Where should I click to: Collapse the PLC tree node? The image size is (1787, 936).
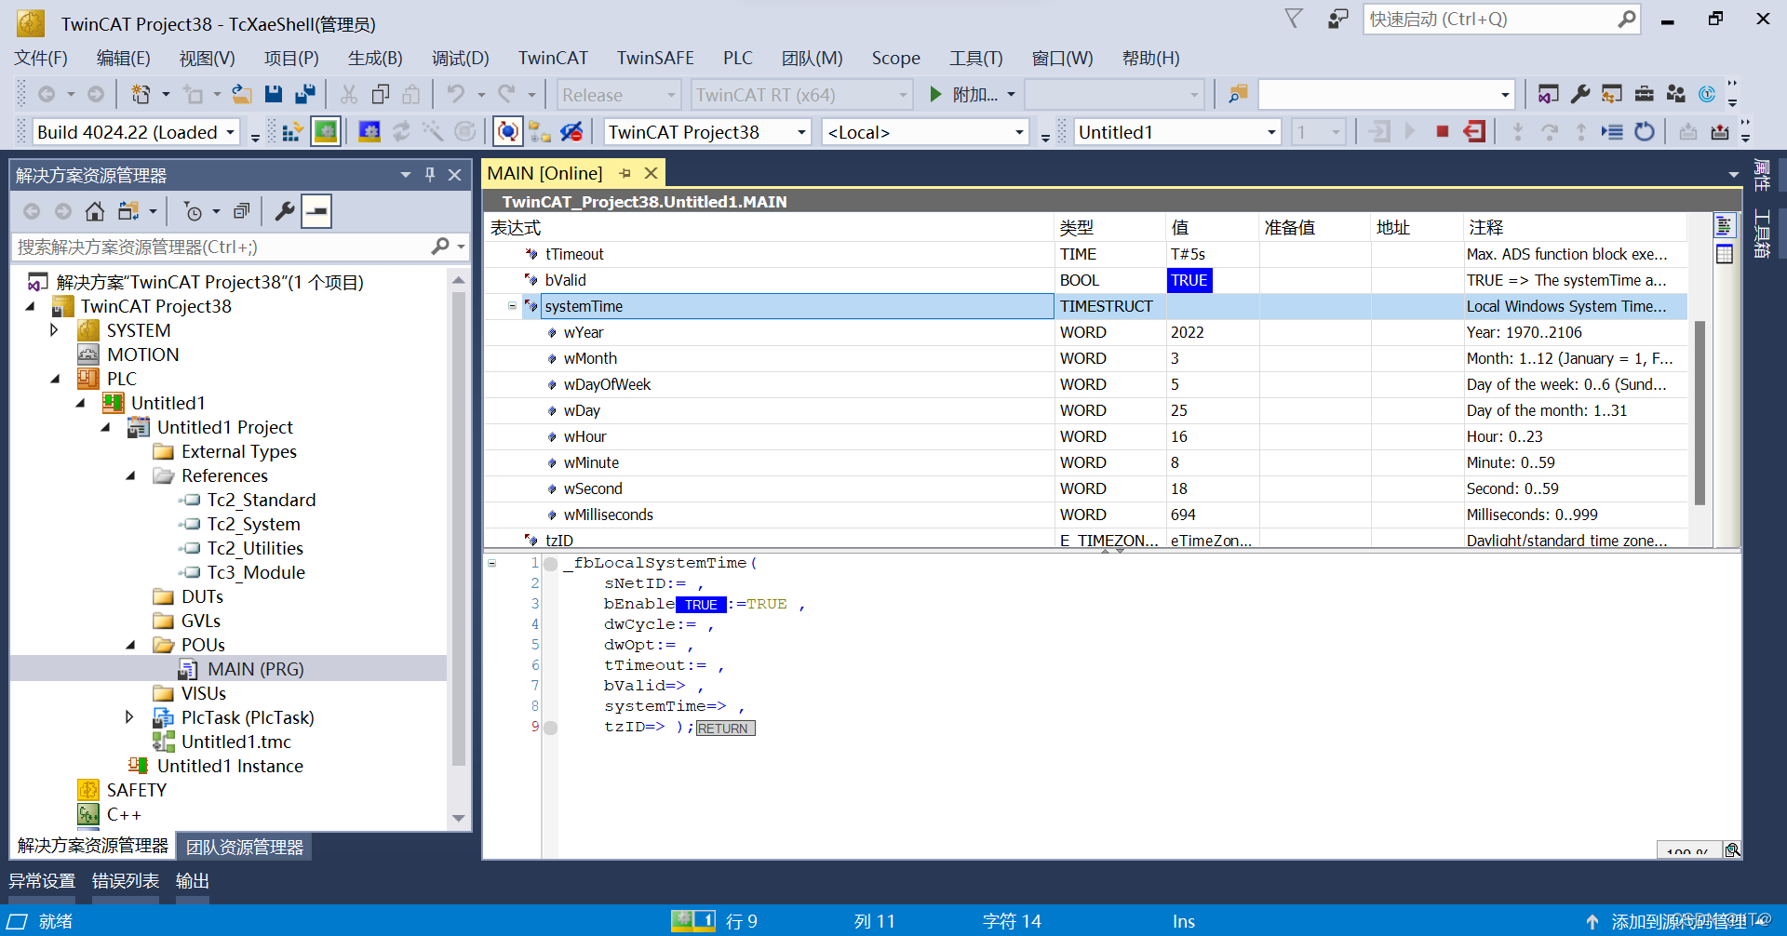[x=54, y=379]
